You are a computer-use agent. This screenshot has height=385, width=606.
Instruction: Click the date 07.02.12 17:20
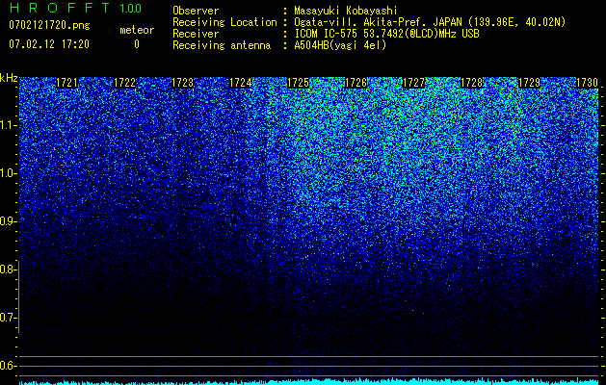pos(49,44)
